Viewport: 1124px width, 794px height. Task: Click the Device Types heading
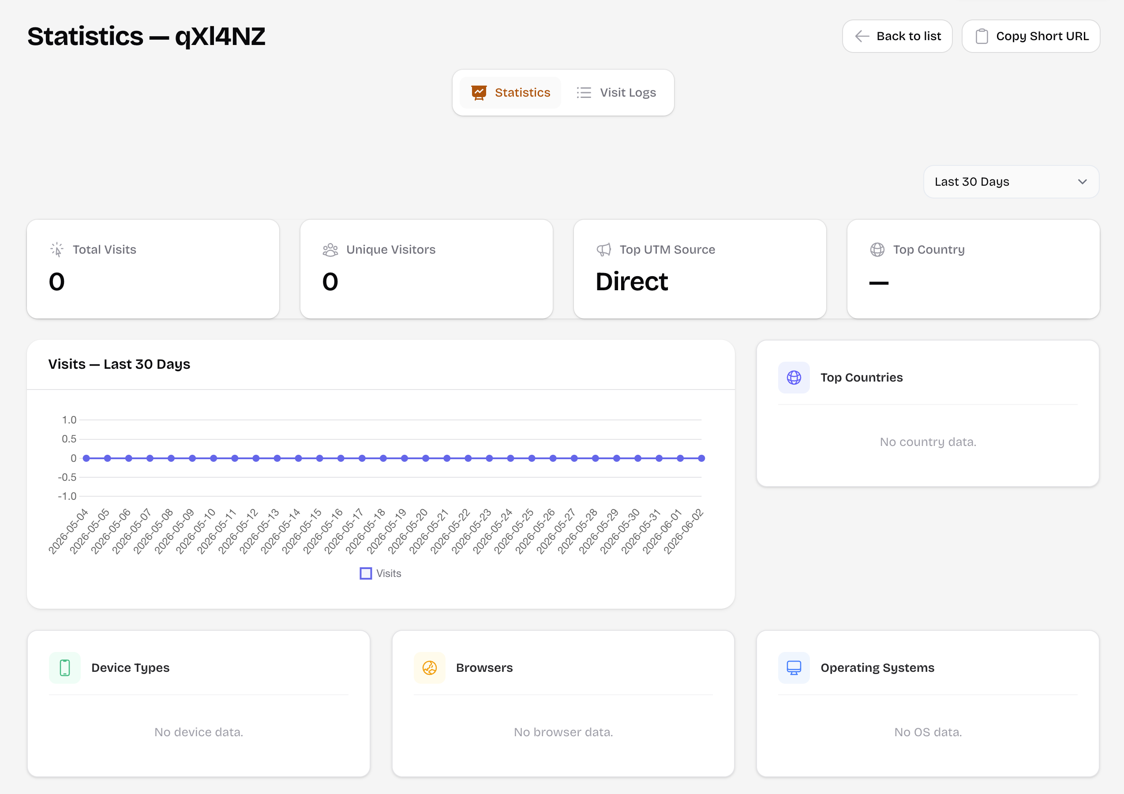click(x=130, y=668)
